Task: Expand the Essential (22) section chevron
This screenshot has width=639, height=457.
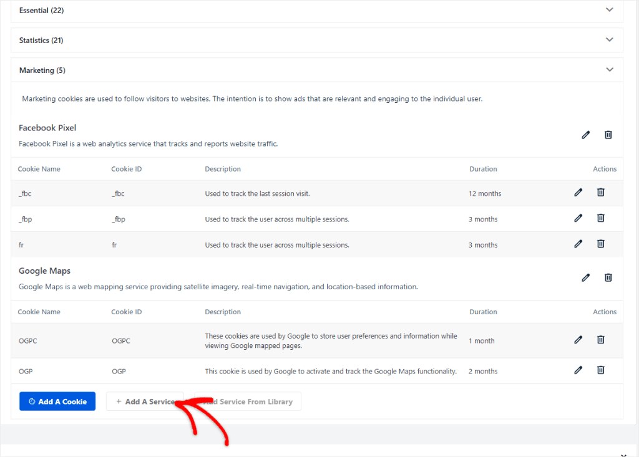Action: tap(609, 10)
